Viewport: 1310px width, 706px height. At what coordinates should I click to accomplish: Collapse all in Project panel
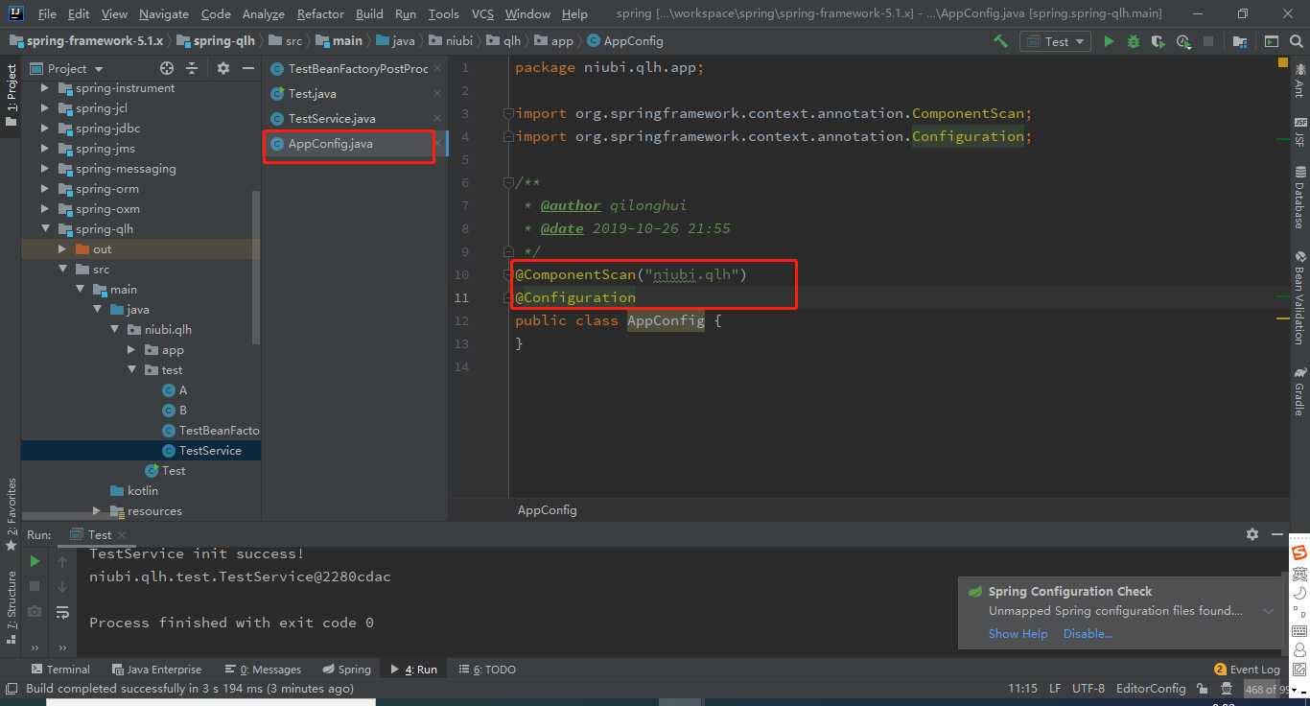coord(192,68)
